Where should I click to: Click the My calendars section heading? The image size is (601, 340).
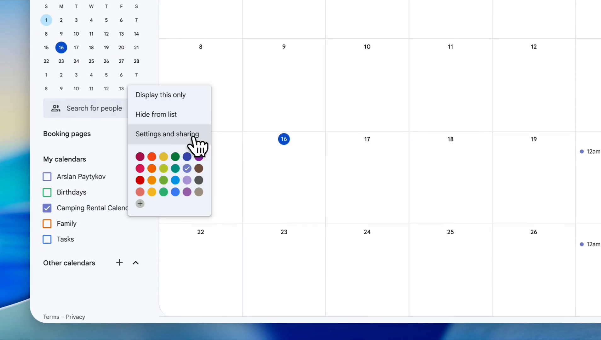pos(65,159)
